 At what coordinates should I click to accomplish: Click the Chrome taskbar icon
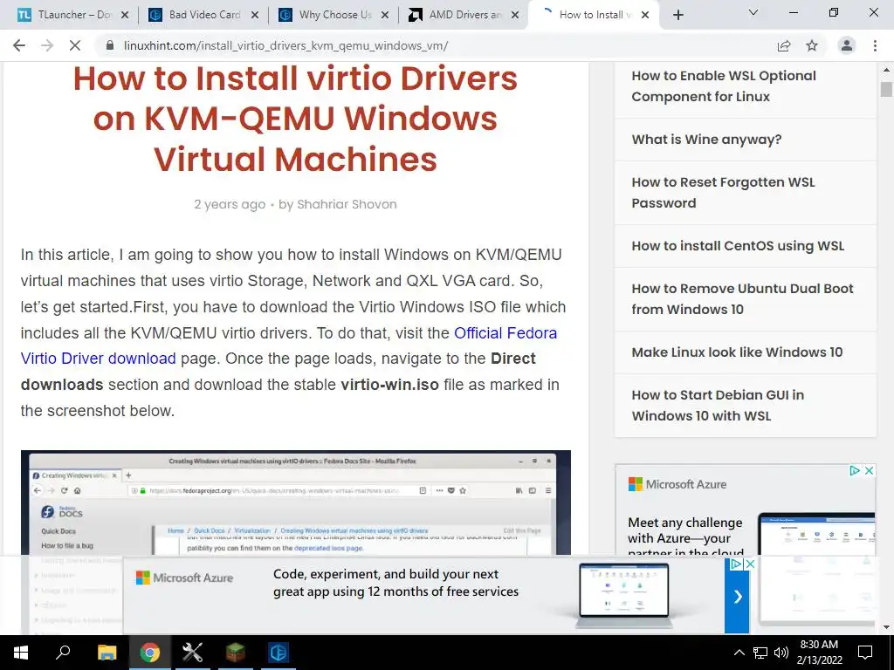pyautogui.click(x=150, y=653)
